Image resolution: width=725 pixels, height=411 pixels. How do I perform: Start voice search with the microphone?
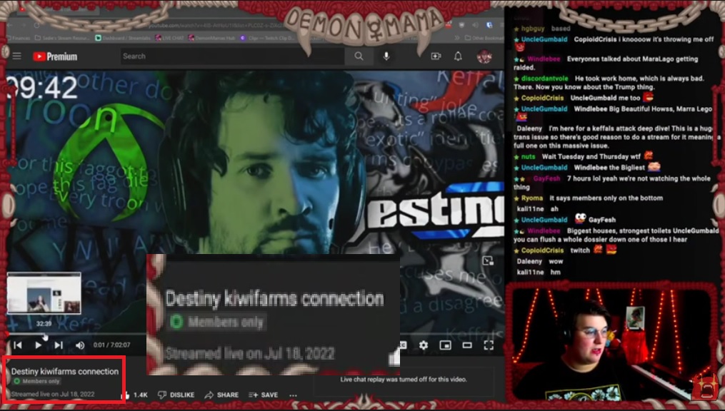coord(386,56)
